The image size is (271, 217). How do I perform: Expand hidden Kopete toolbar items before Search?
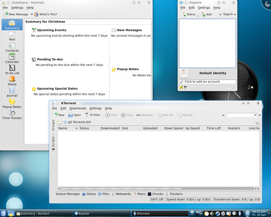(220, 14)
